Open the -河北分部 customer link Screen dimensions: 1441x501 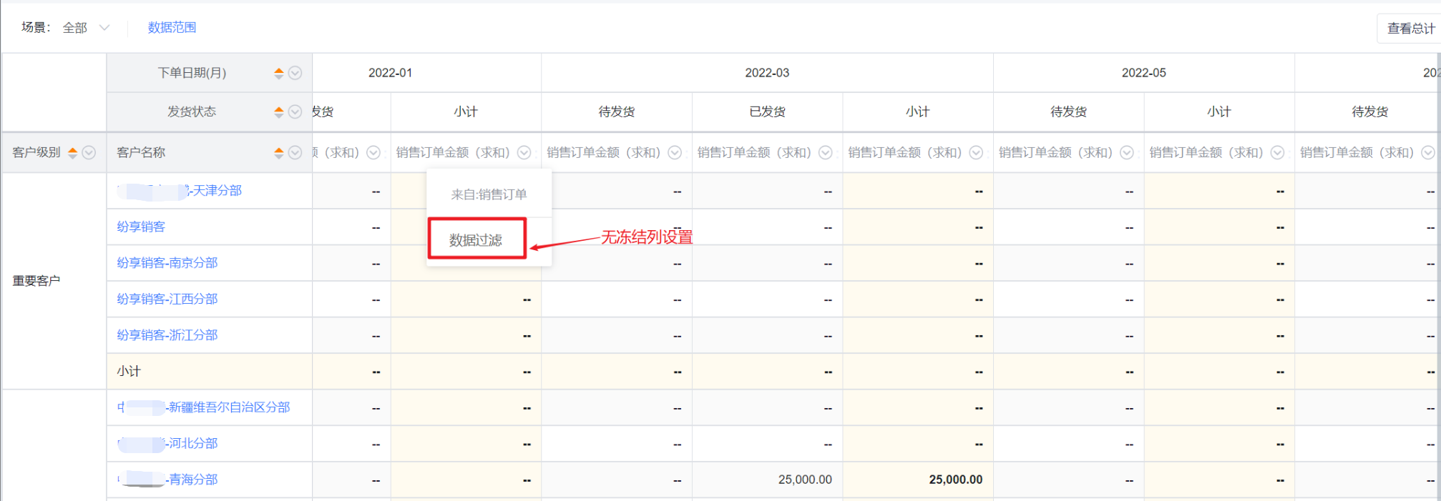tap(167, 443)
